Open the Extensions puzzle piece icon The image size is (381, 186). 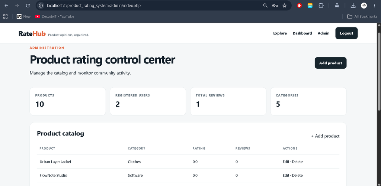tap(321, 5)
